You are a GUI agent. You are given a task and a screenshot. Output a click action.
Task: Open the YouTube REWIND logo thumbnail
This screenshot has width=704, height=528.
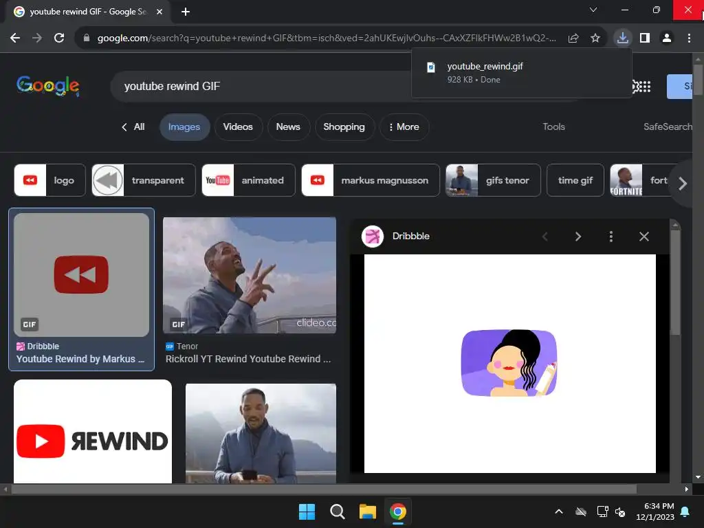93,432
